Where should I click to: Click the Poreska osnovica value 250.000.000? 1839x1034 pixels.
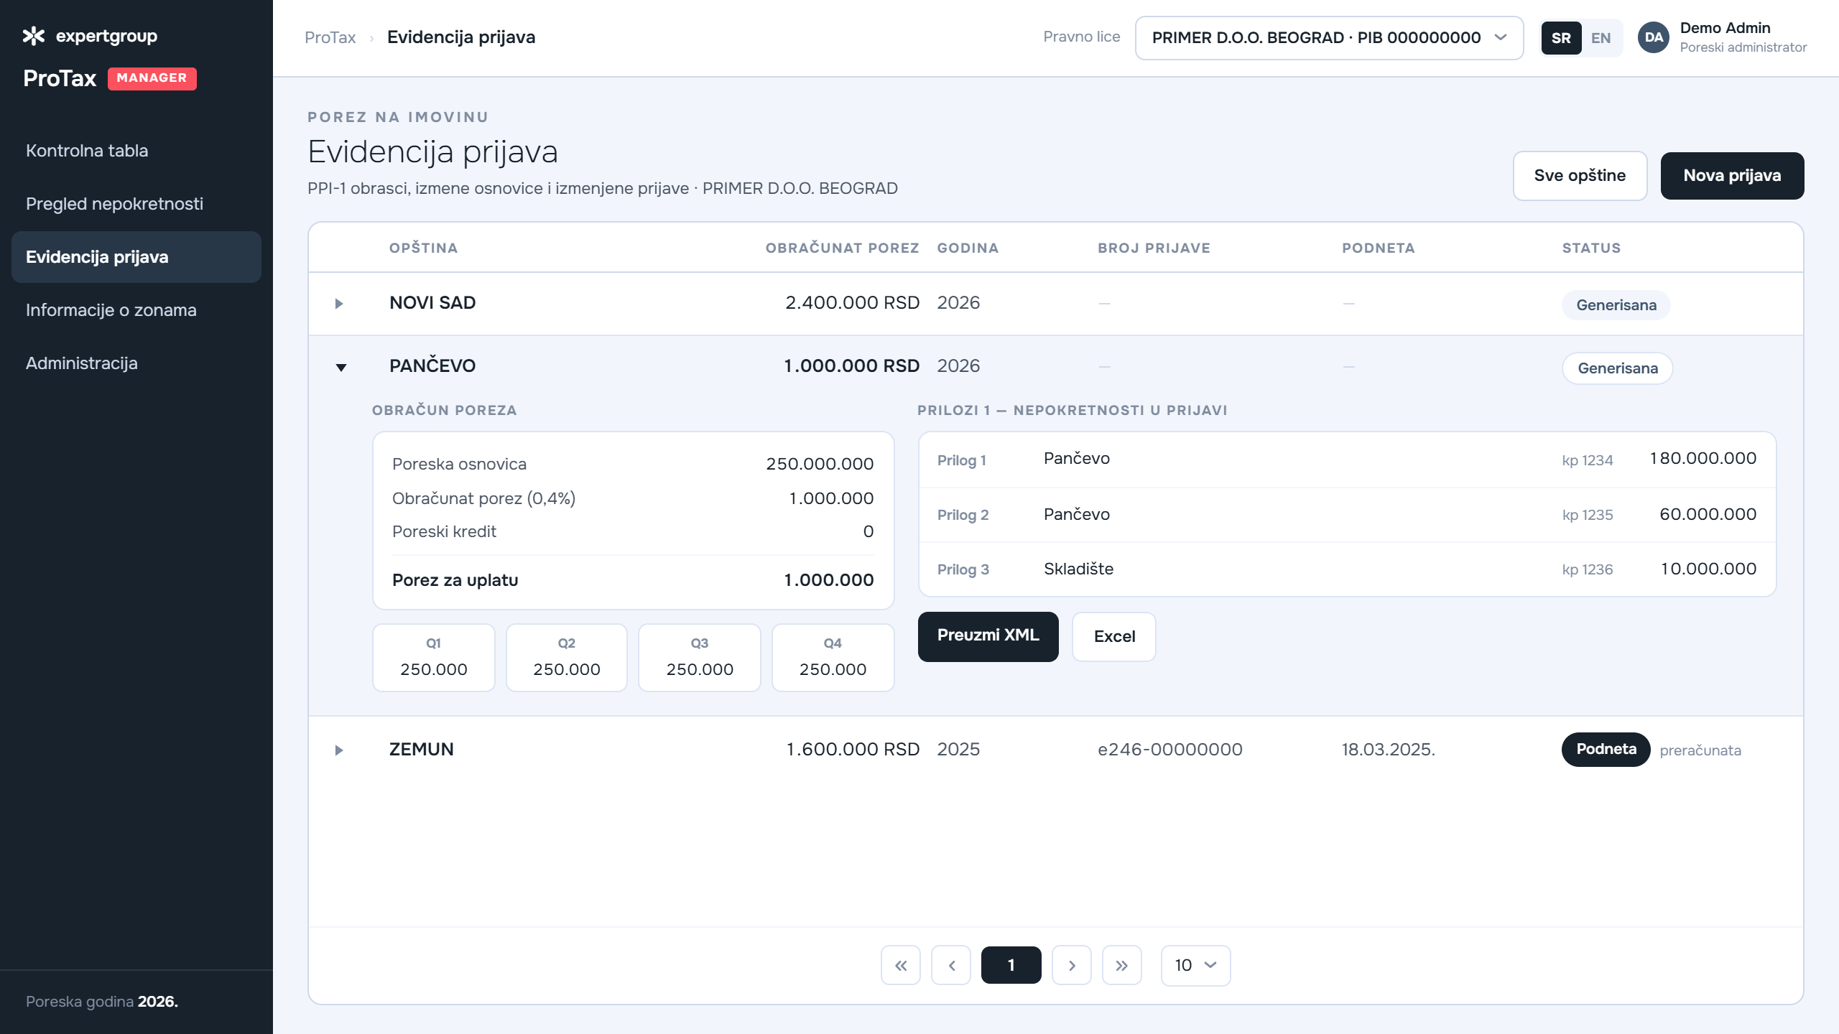tap(820, 465)
